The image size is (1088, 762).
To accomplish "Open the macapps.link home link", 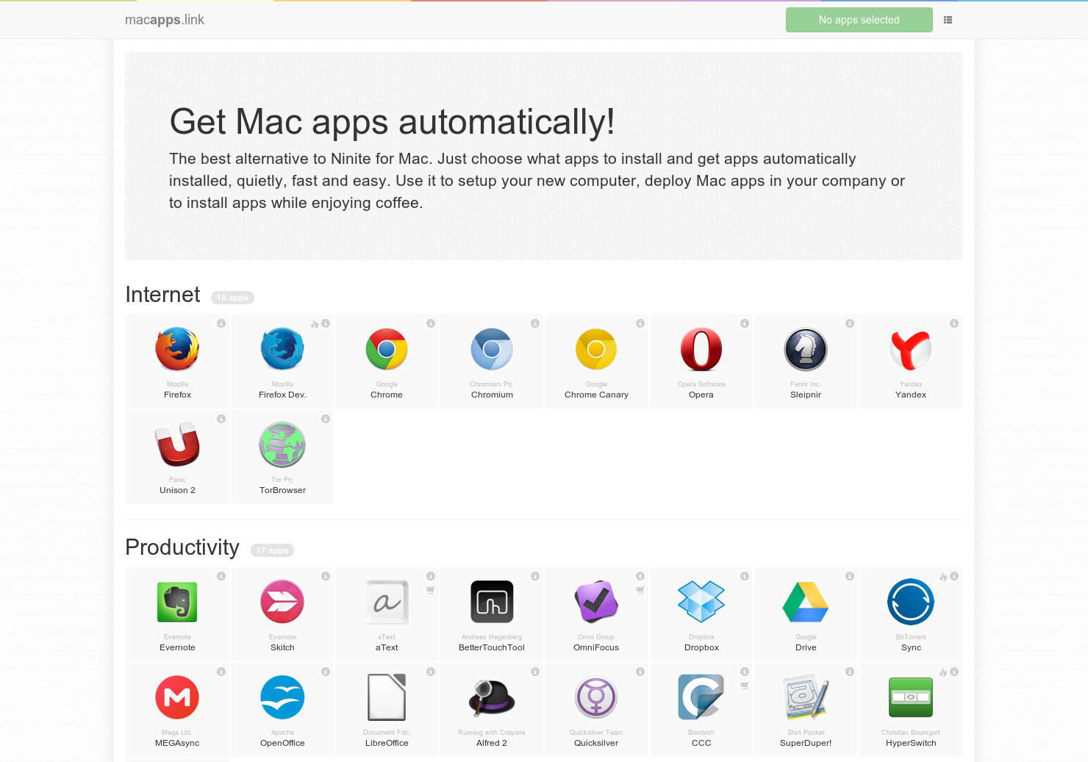I will point(164,20).
